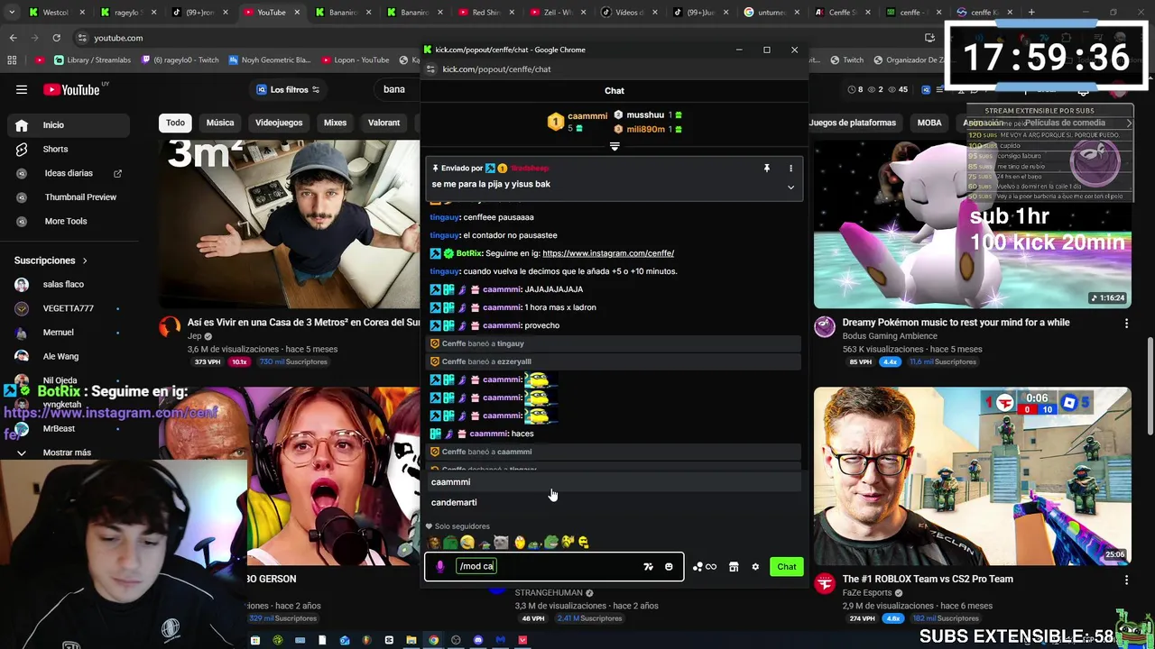Click back arrow in Chrome toolbar

pyautogui.click(x=14, y=38)
